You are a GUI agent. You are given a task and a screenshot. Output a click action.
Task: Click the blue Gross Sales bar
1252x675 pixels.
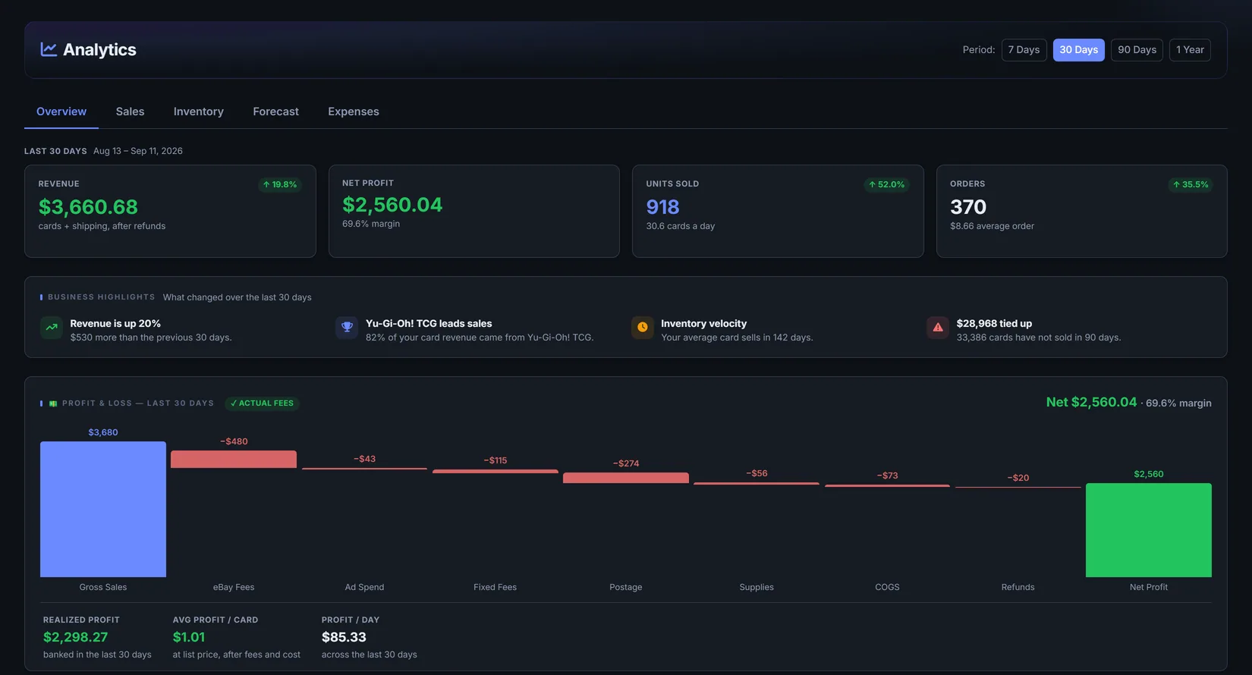click(103, 509)
